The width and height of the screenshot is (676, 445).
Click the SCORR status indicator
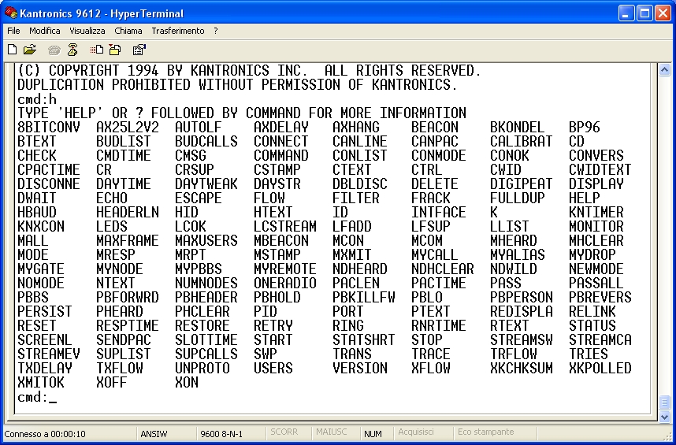click(x=284, y=432)
